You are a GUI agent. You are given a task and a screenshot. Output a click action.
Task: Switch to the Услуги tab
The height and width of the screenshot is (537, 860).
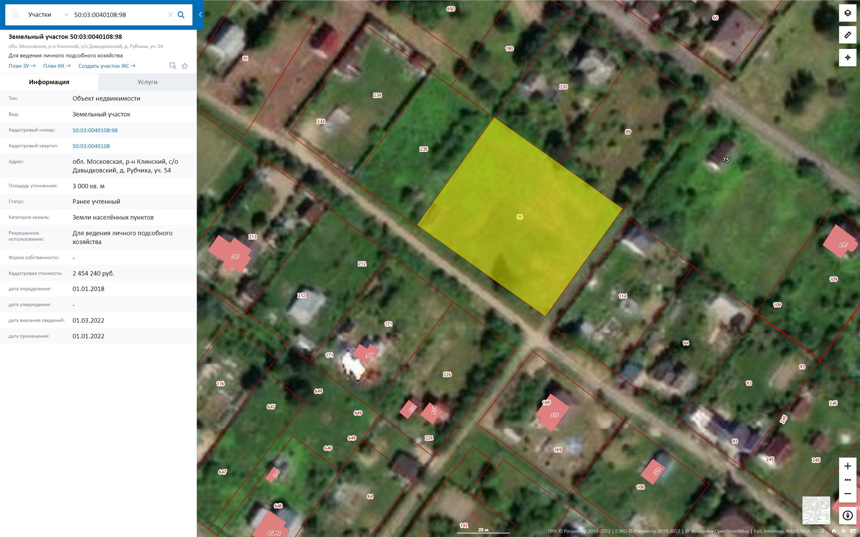point(147,82)
